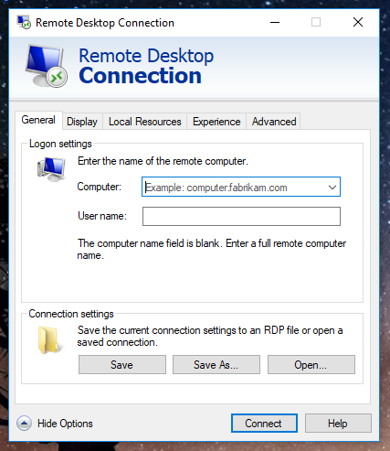Screen dimensions: 390x451
Task: Open the Local Resources tab
Action: (145, 122)
